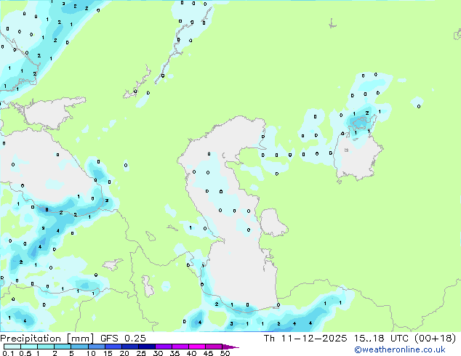
Task: Click the 0.5–1 mm legend color swatch
Action: coord(29,347)
